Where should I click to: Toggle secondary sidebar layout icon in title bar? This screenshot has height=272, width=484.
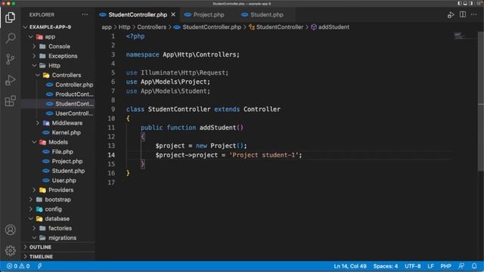click(x=470, y=3)
